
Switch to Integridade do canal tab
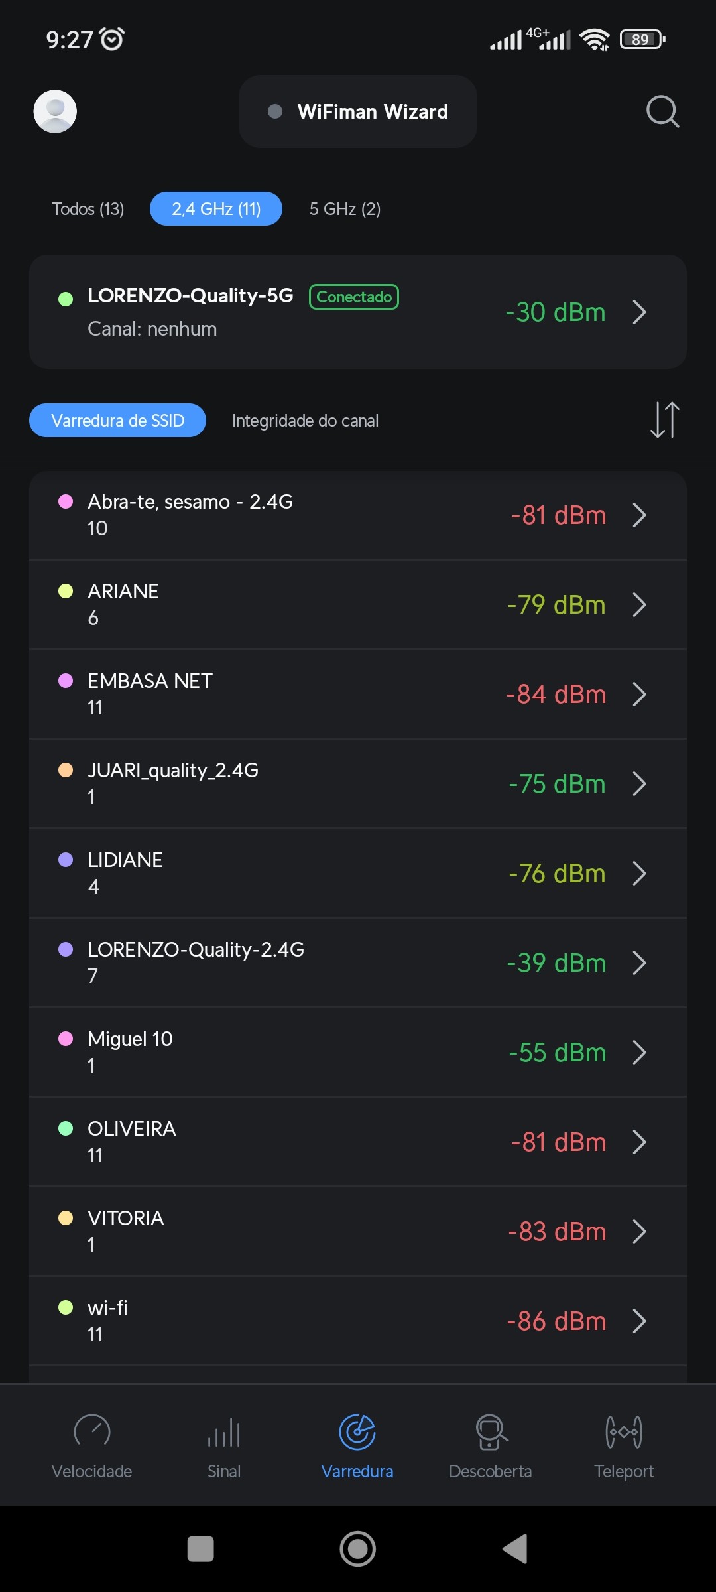pyautogui.click(x=305, y=421)
